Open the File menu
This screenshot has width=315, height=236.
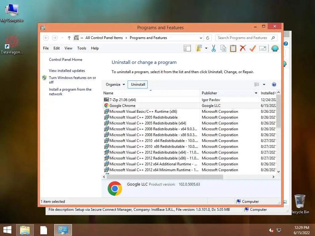[x=46, y=48]
